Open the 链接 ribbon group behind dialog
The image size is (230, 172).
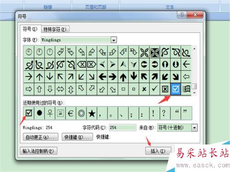pyautogui.click(x=48, y=7)
